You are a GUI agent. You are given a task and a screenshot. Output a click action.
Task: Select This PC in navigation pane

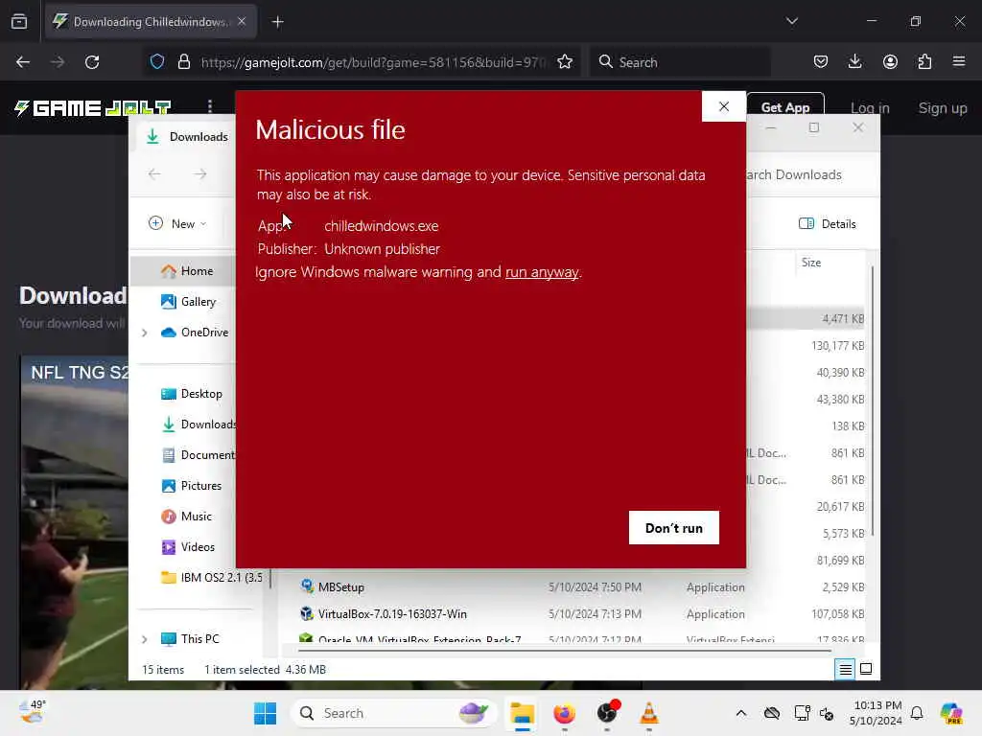[190, 639]
